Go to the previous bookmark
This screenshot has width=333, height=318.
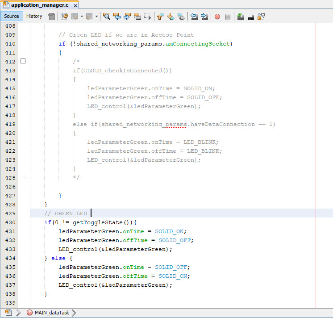161,17
